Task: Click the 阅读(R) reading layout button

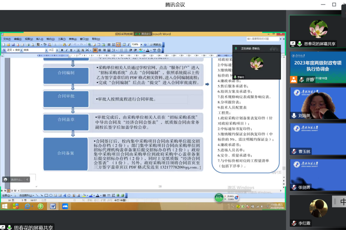Action: [x=156, y=45]
